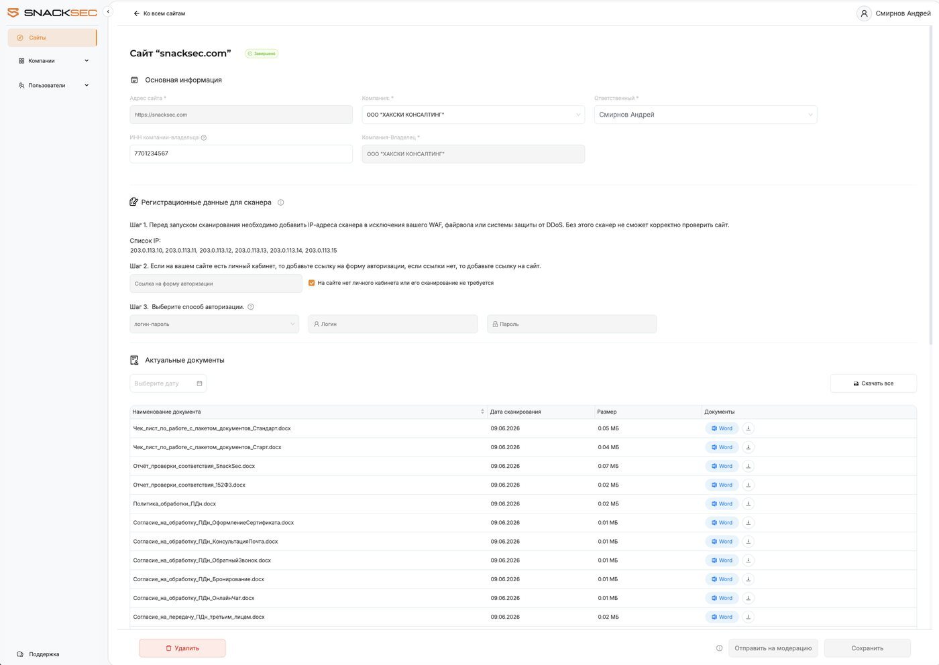Viewport: 939px width, 665px height.
Task: Open Word button for Политика_обработки_ПДн.docx
Action: pyautogui.click(x=722, y=503)
